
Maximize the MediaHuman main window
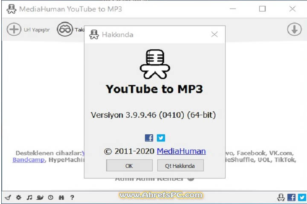pos(262,9)
